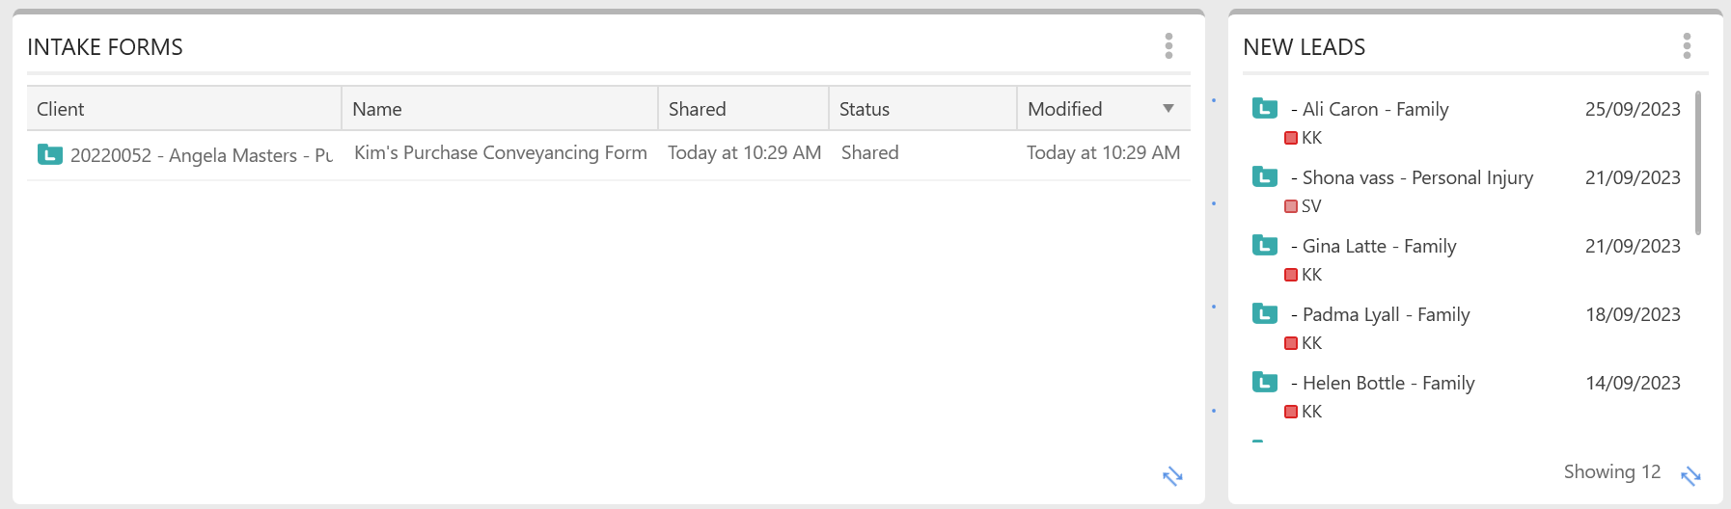Refresh the Intake Forms panel
The width and height of the screenshot is (1731, 509).
tap(1172, 476)
